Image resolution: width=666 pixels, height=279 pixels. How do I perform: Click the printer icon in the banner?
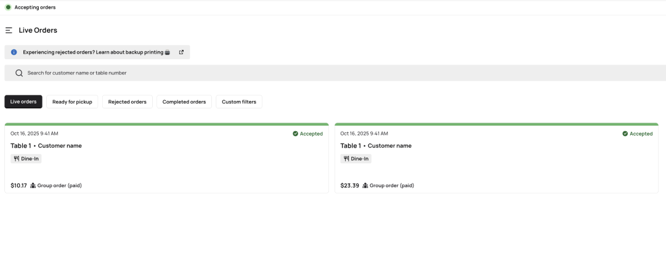(168, 52)
